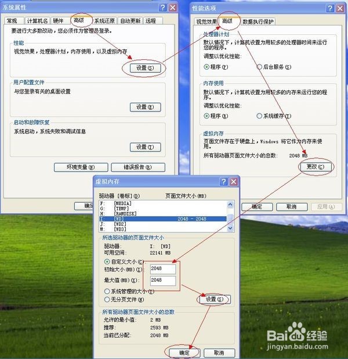Select drive M: [WD3] in list

point(163,229)
